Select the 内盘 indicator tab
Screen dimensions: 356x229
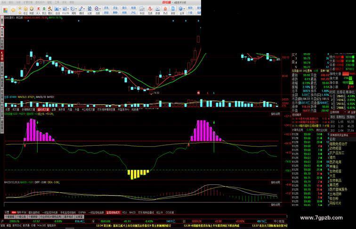pos(70,110)
